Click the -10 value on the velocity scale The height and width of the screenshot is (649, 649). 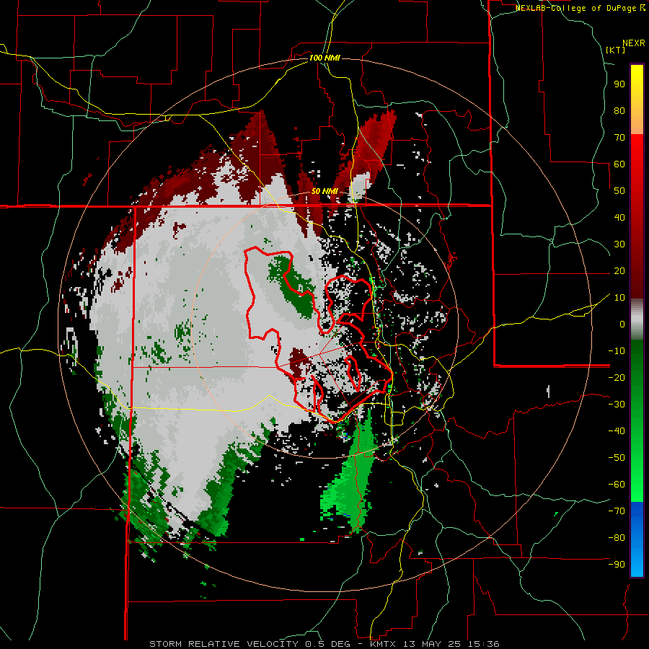pos(617,351)
